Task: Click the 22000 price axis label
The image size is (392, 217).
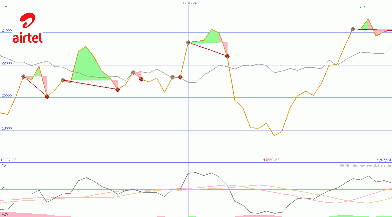Action: [7, 63]
